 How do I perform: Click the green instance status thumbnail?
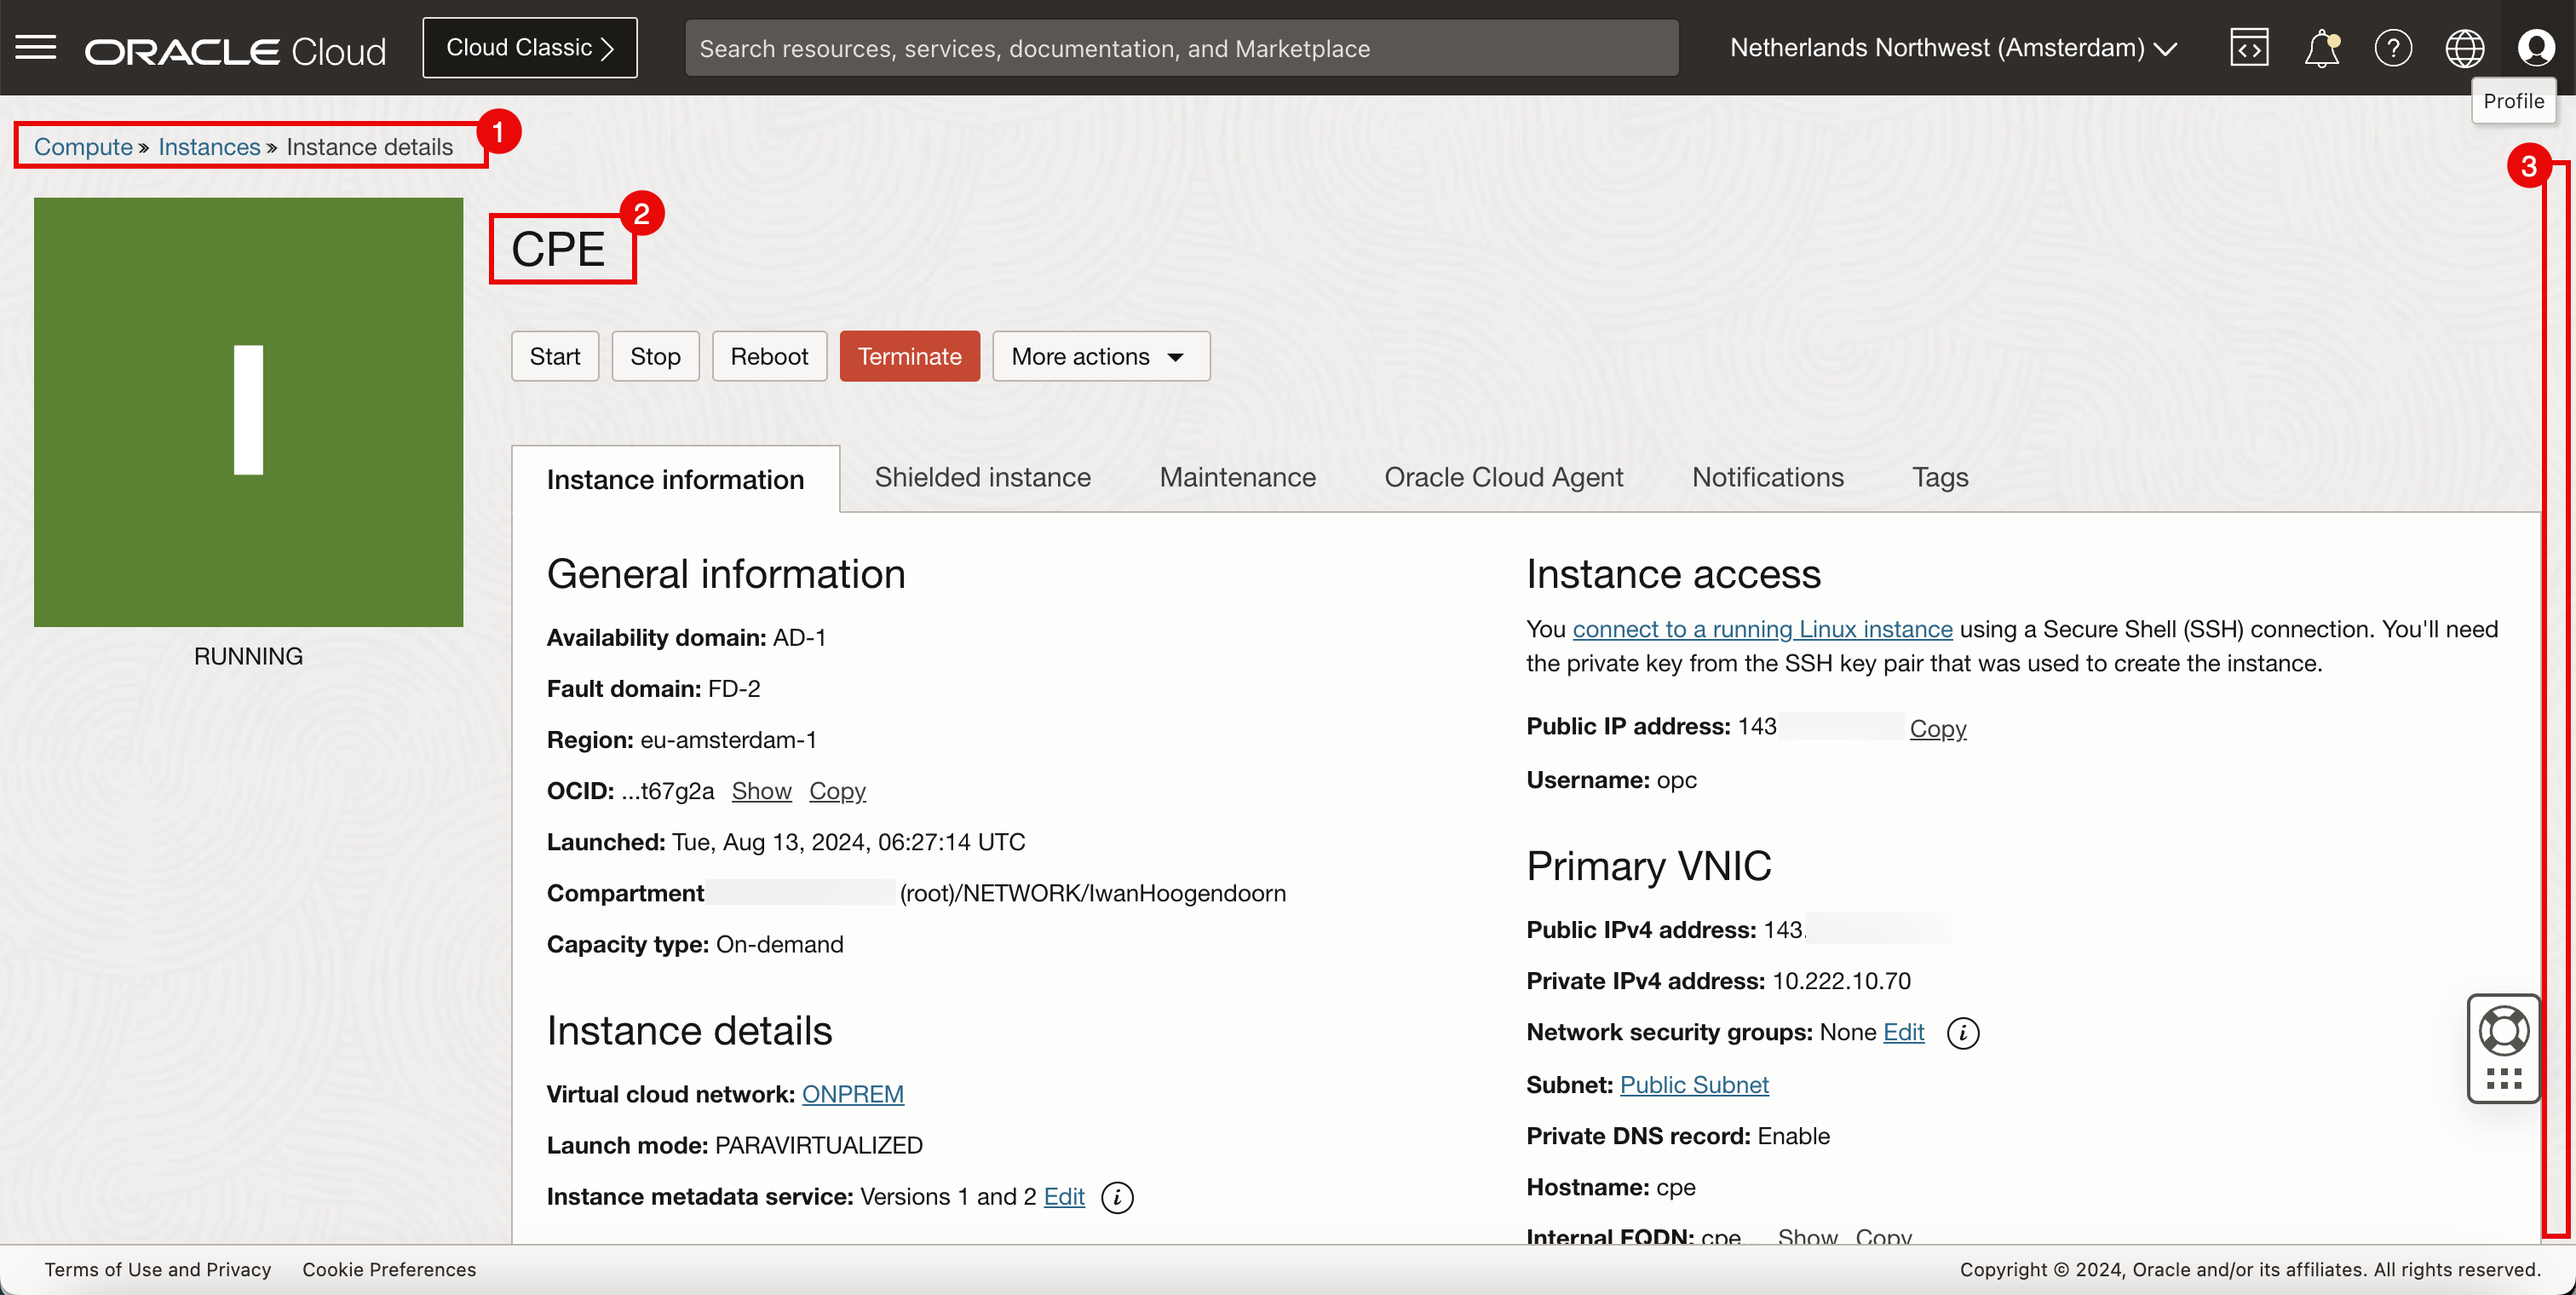tap(248, 411)
